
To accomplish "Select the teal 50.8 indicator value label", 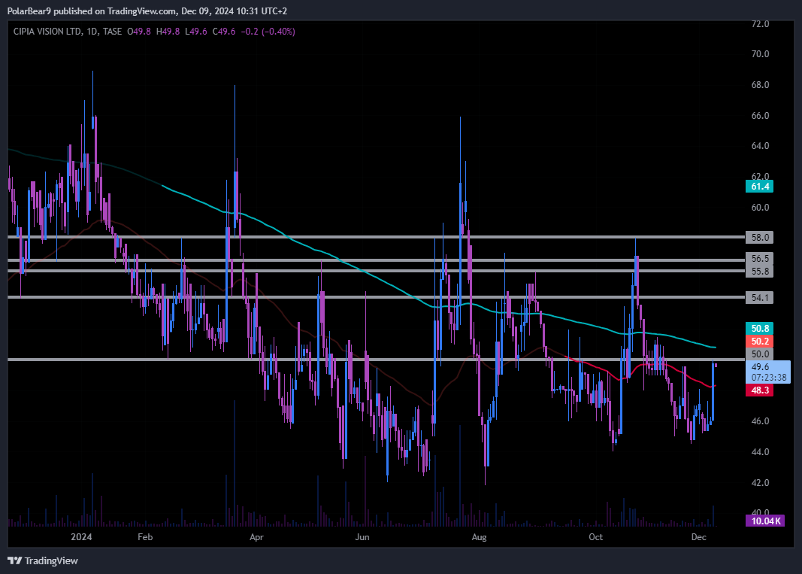I will 761,329.
